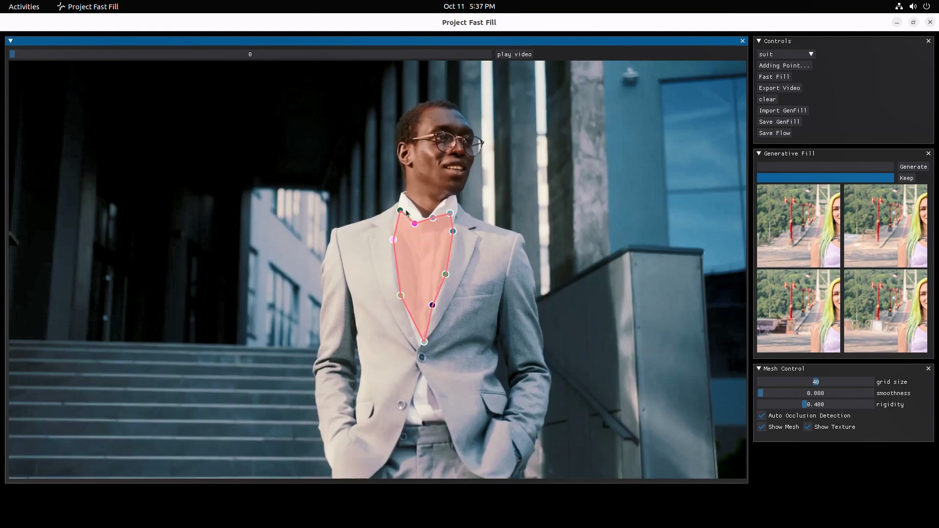The height and width of the screenshot is (528, 939).
Task: Open the Activities overview
Action: 24,6
